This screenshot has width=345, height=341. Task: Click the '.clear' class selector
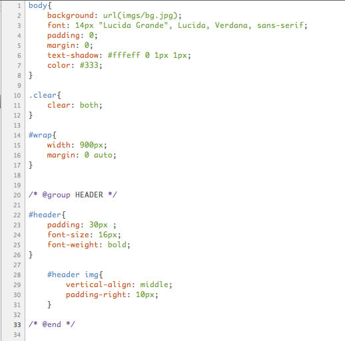[x=43, y=95]
